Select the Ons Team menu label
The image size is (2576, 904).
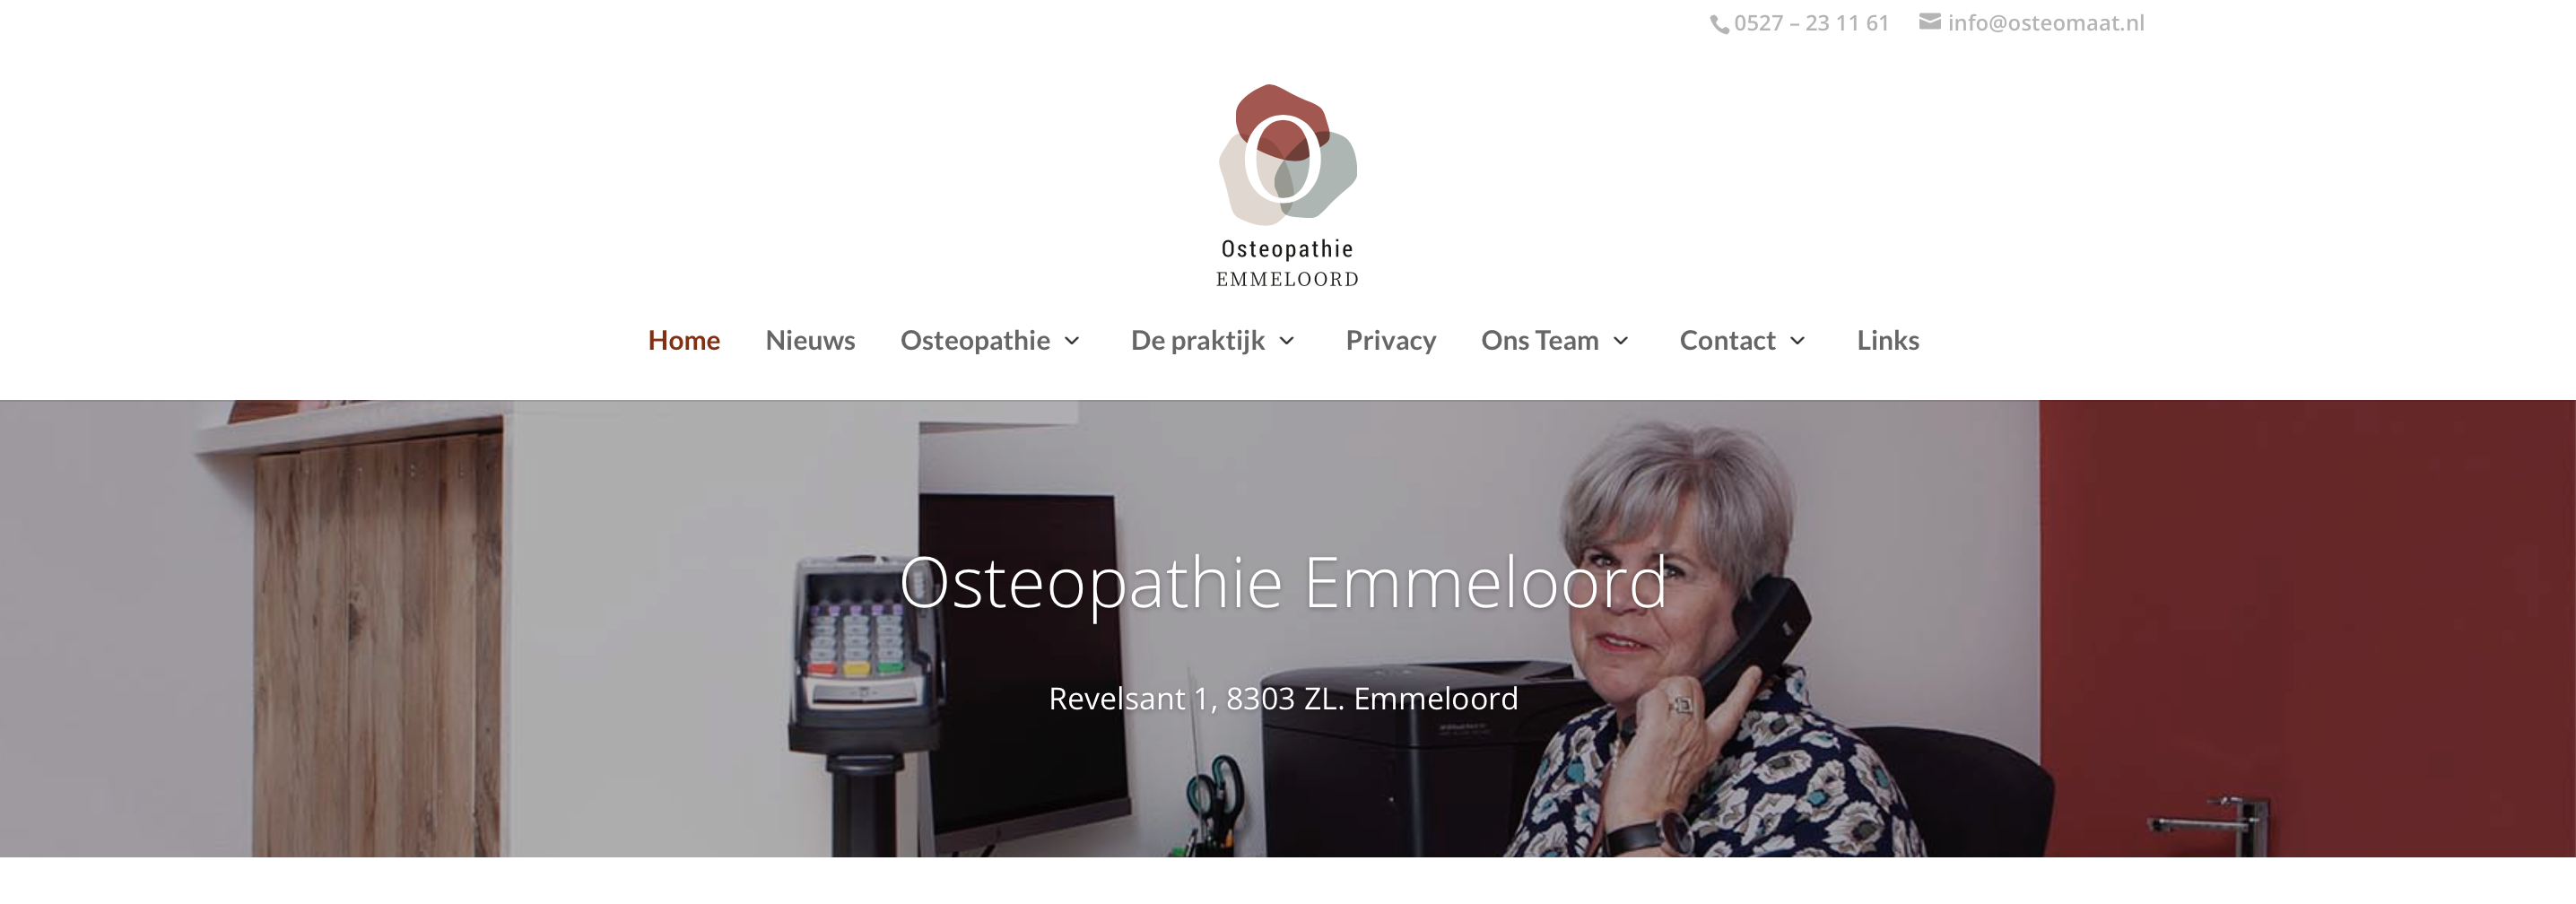[1540, 340]
